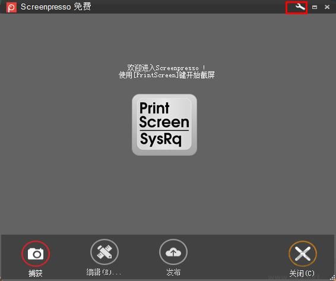Viewport: 336px width, 281px height.
Task: Click the orange X close icon
Action: pyautogui.click(x=303, y=254)
